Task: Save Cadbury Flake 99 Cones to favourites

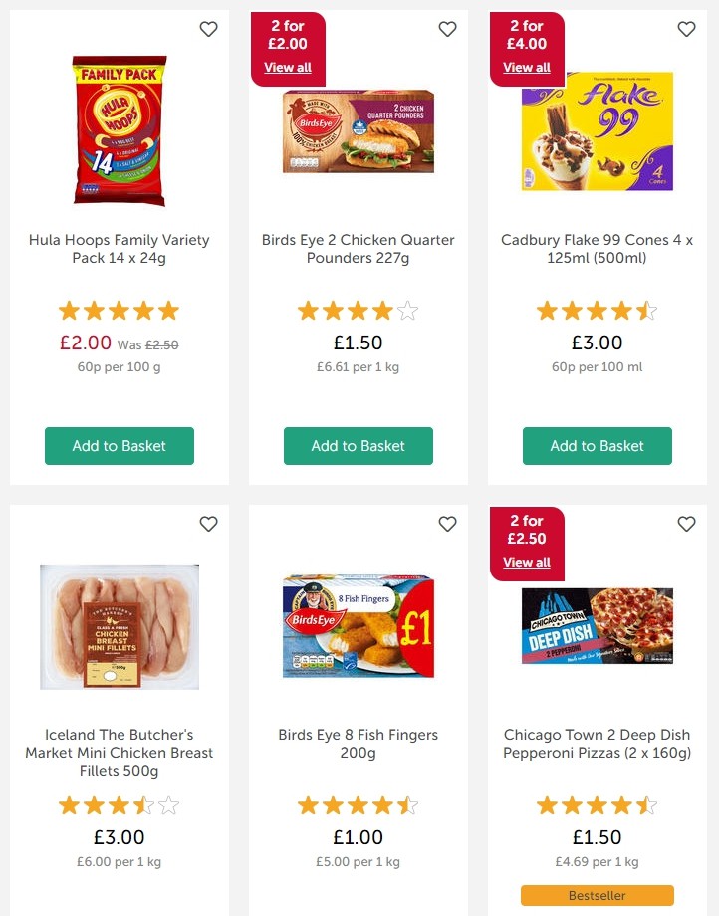Action: tap(686, 30)
